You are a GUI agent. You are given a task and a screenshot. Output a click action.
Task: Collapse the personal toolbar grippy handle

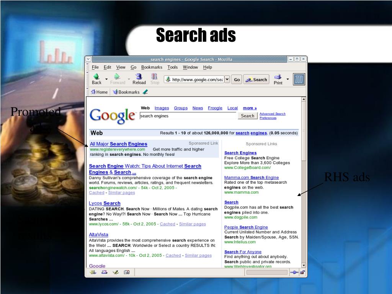[87, 92]
